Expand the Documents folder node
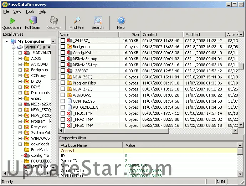 [x=20, y=93]
